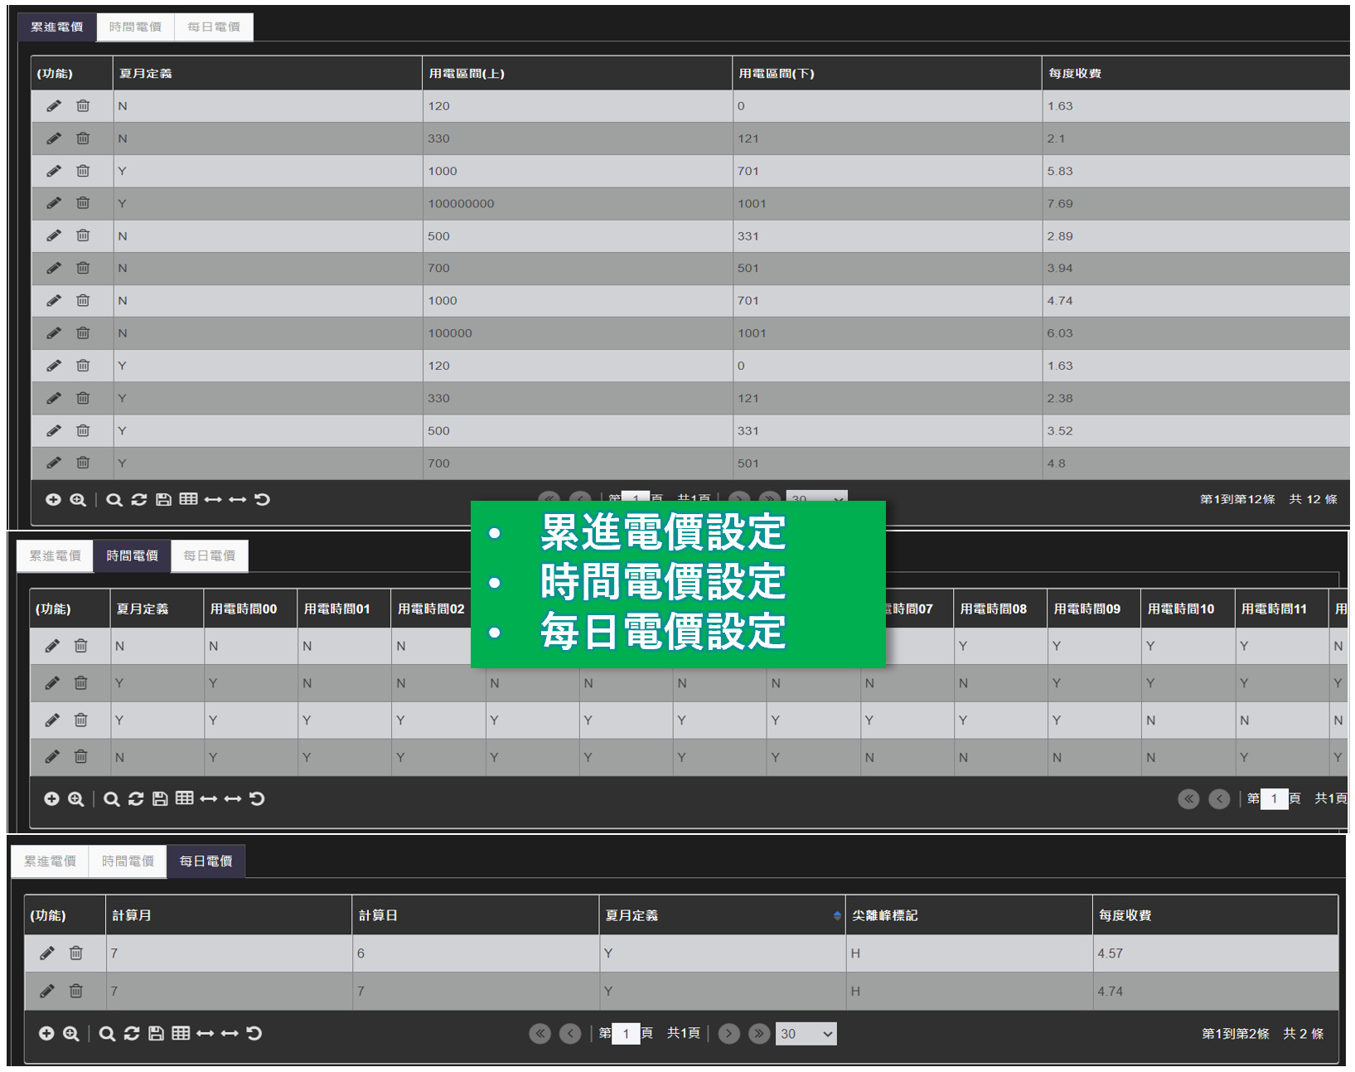Screen dimensions: 1355x1072
Task: In the top panel, switch to 每日電價 tab
Action: point(214,27)
